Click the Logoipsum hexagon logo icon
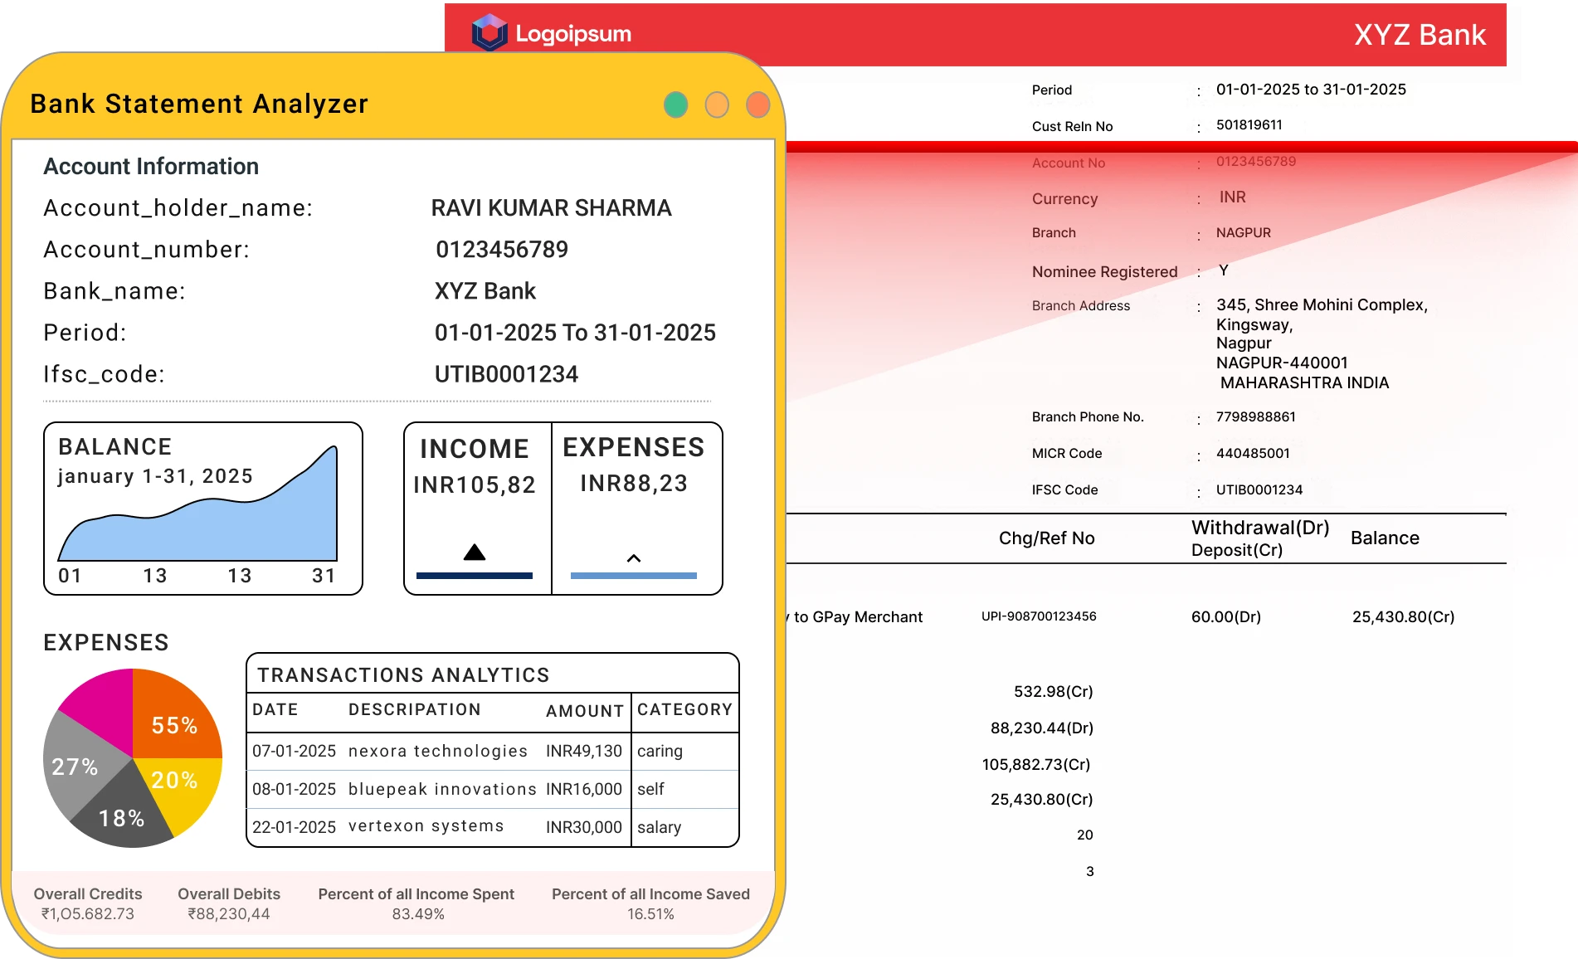 pos(489,33)
